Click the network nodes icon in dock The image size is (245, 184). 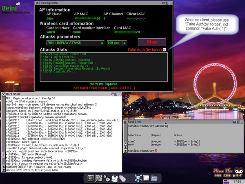tap(138, 178)
